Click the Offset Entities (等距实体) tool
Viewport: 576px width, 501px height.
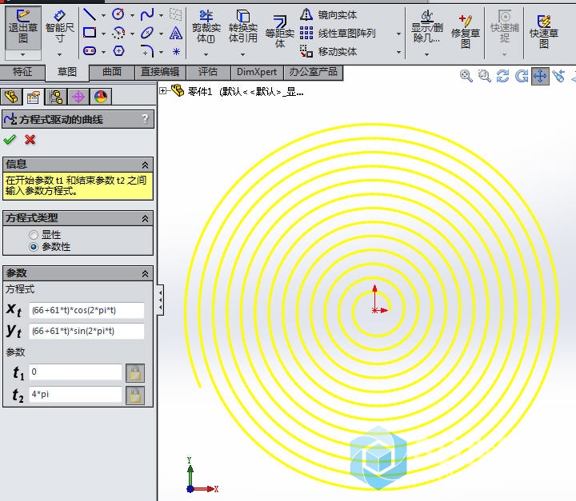[280, 32]
